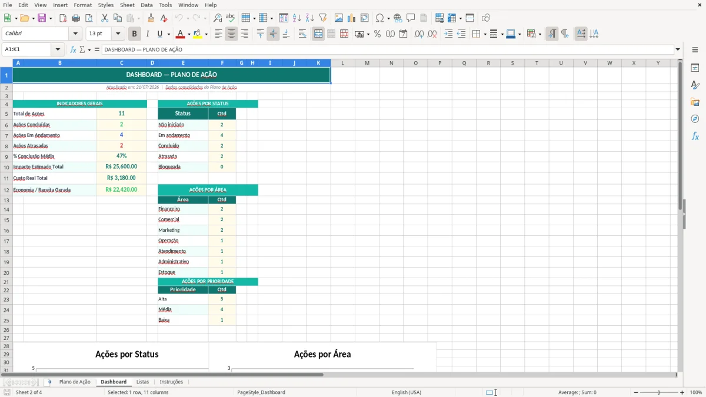Open the Sheet menu
This screenshot has width=706, height=397.
click(x=127, y=5)
